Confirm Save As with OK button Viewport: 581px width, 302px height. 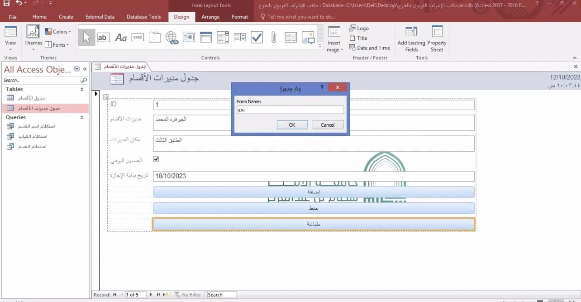coord(292,125)
